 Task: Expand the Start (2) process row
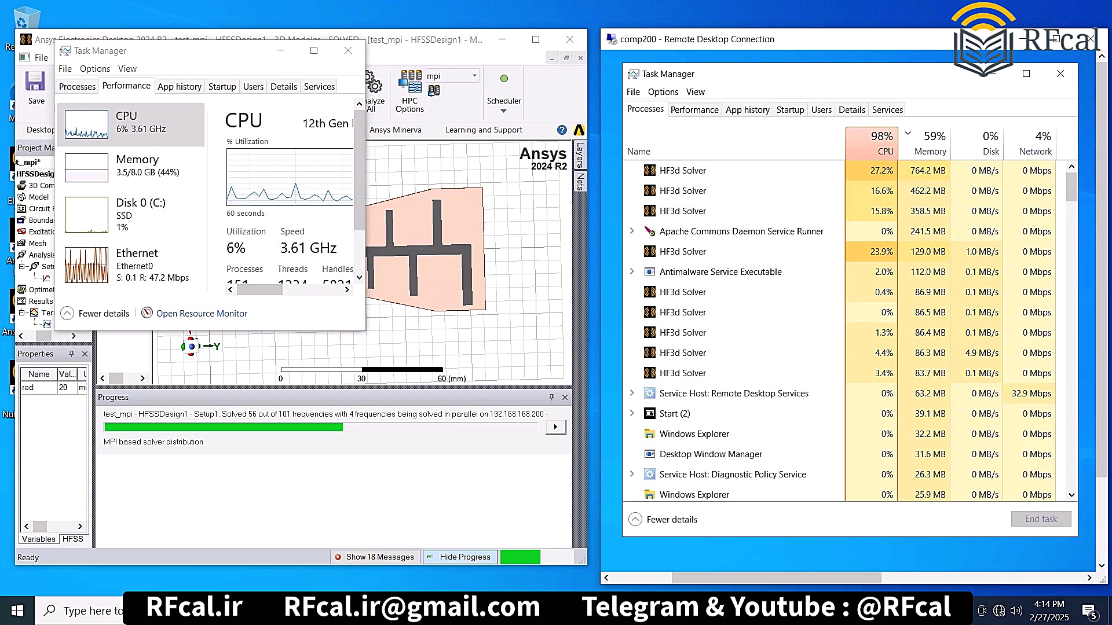point(632,413)
